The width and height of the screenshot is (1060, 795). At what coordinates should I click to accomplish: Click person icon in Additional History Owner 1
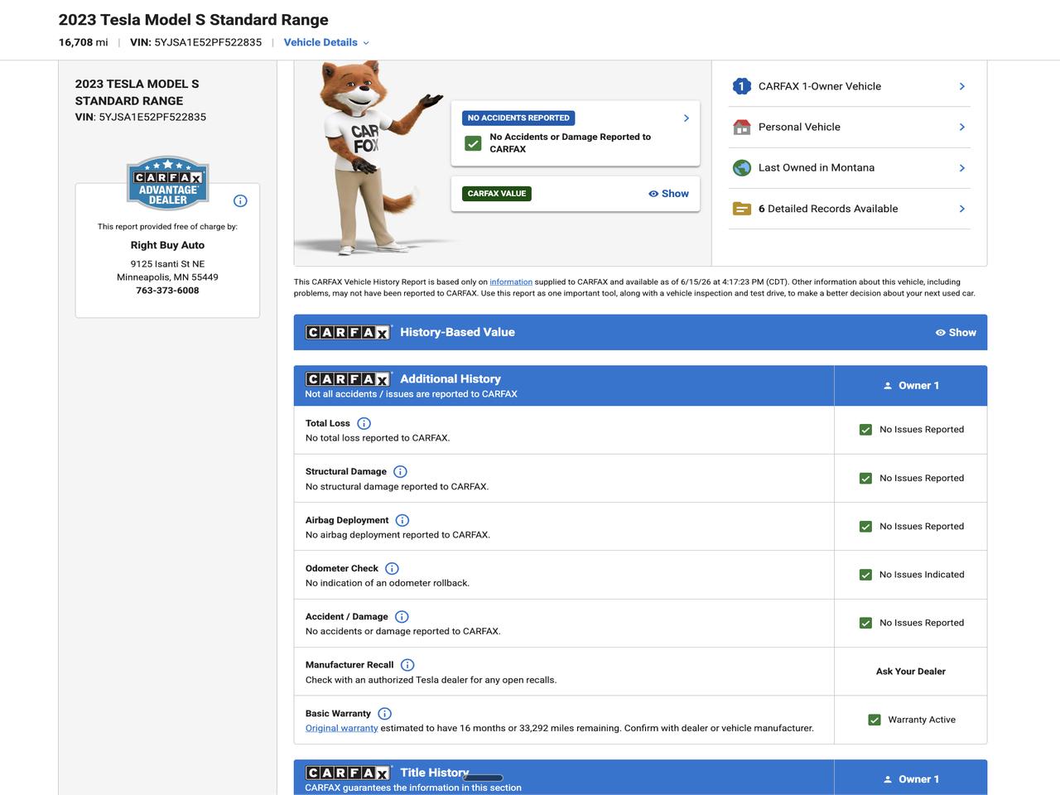pos(888,386)
